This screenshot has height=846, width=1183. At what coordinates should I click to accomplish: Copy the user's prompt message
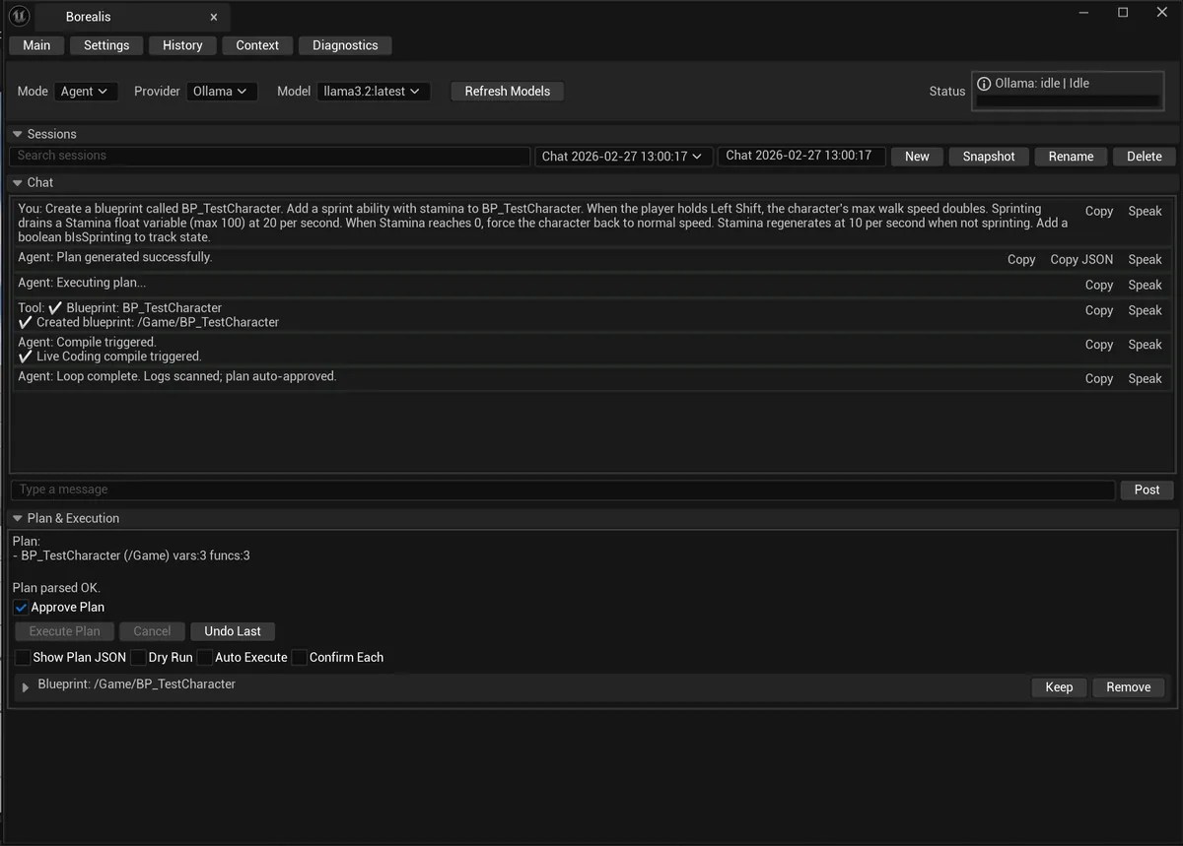[x=1099, y=211]
